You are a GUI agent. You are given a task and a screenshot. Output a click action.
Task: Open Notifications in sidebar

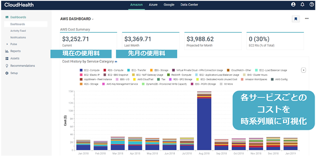point(18,38)
